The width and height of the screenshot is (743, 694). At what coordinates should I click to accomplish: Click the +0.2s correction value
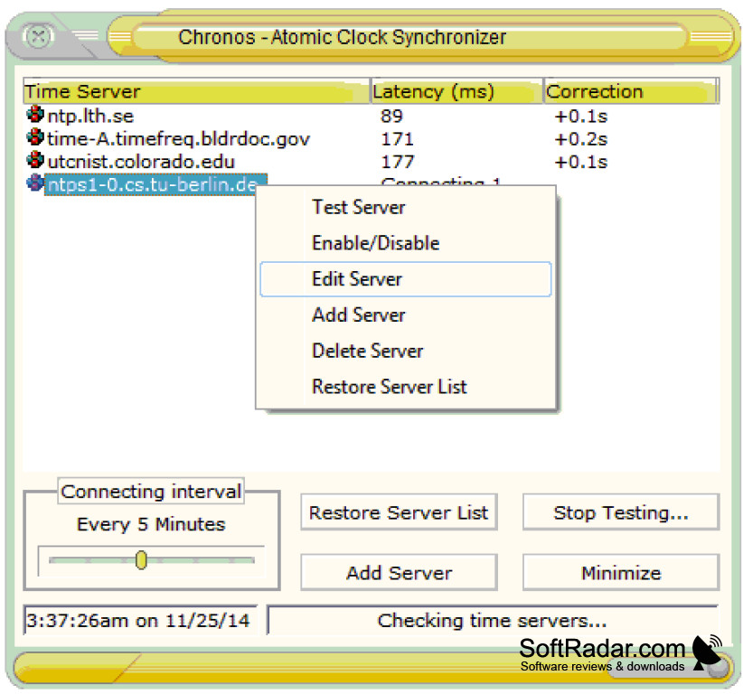tap(581, 139)
